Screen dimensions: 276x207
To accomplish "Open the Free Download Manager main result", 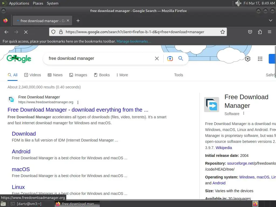I will [x=78, y=110].
